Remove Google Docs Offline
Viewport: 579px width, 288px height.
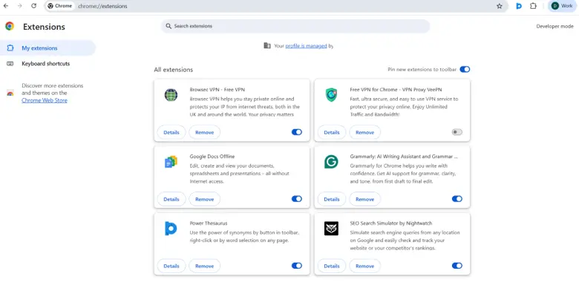[205, 199]
